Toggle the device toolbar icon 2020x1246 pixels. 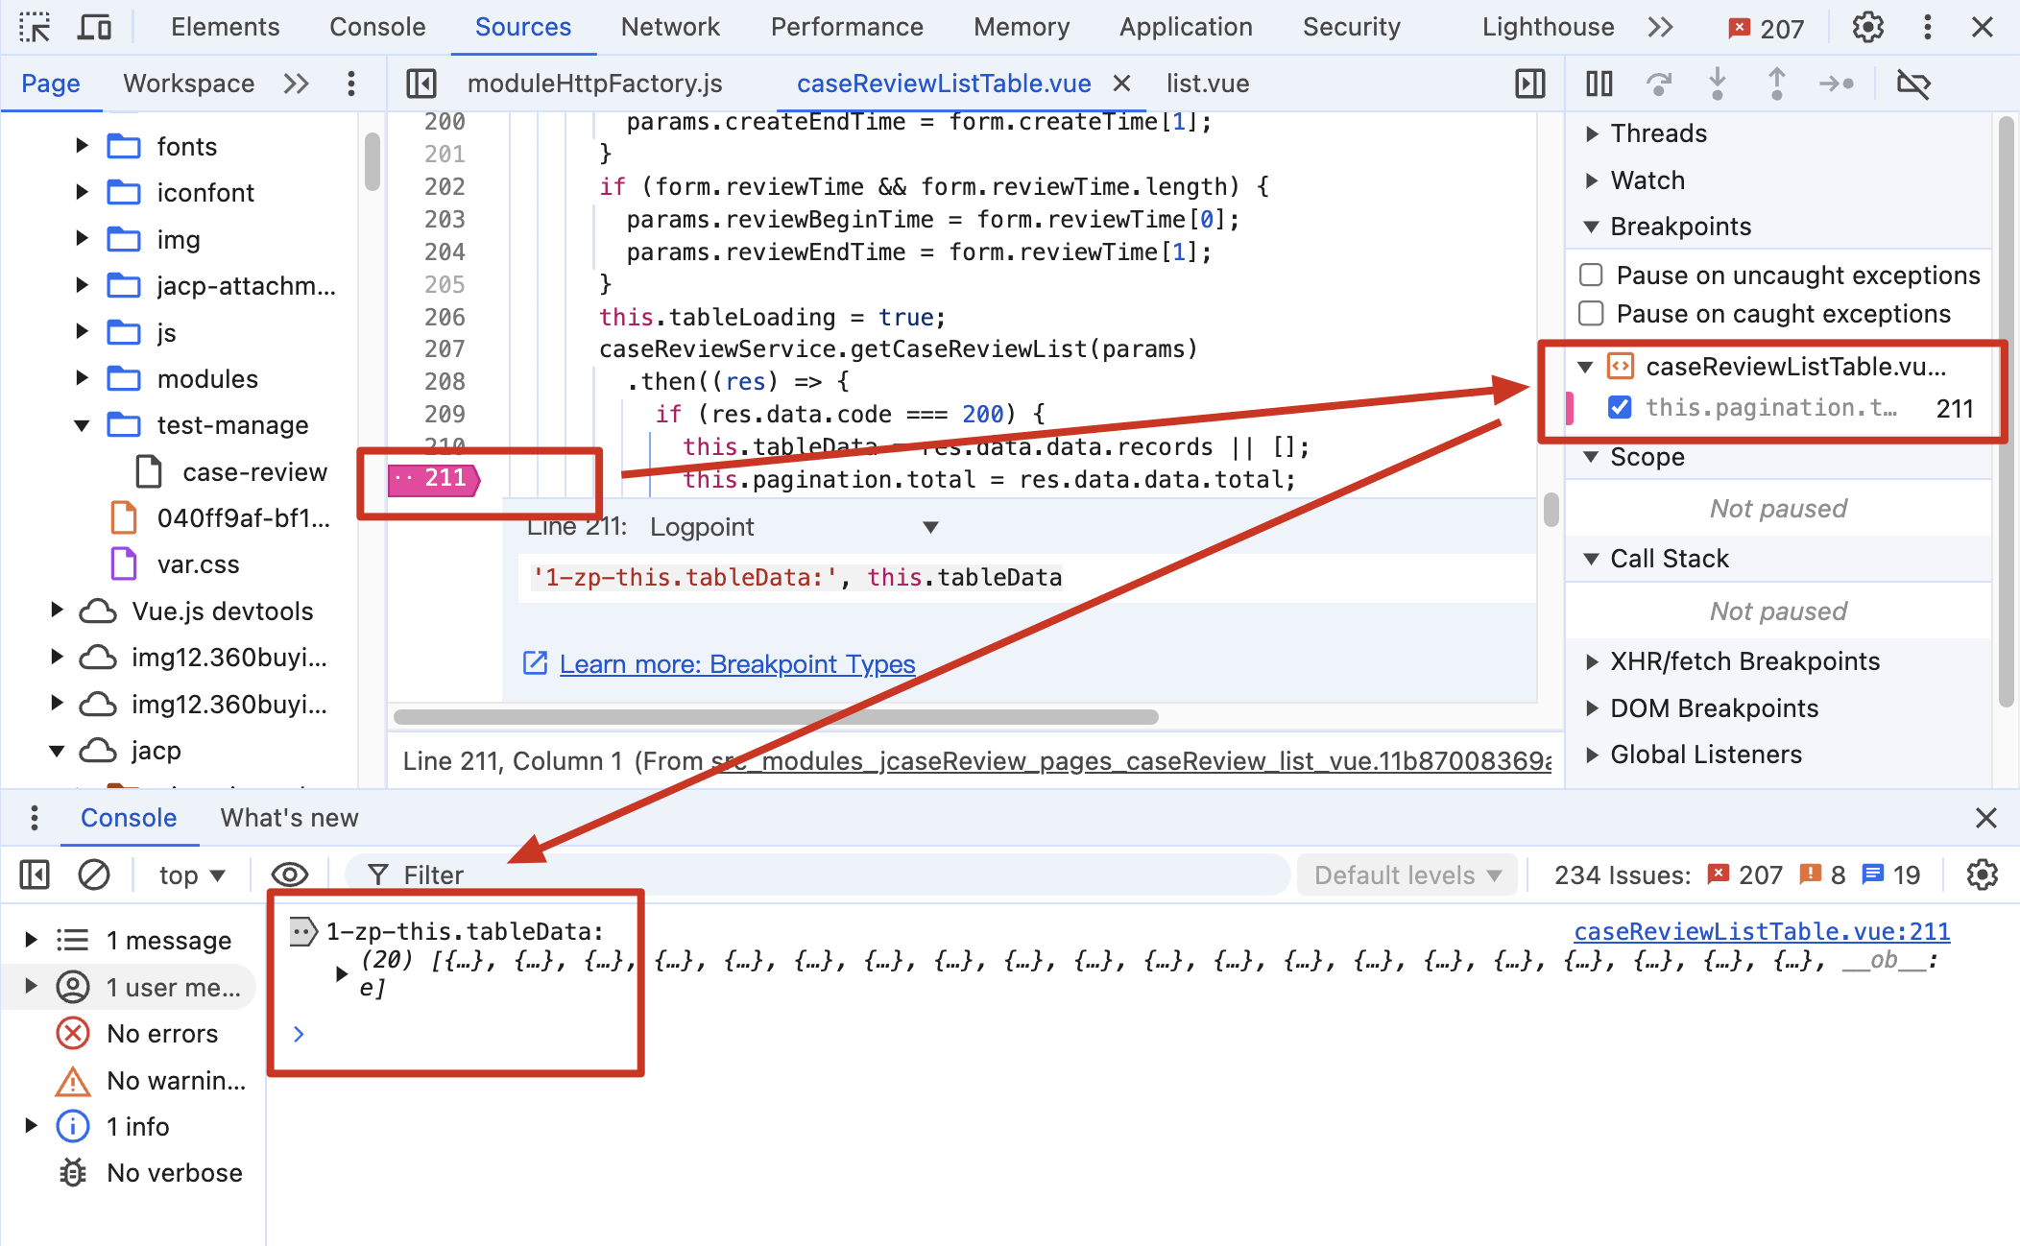tap(93, 27)
